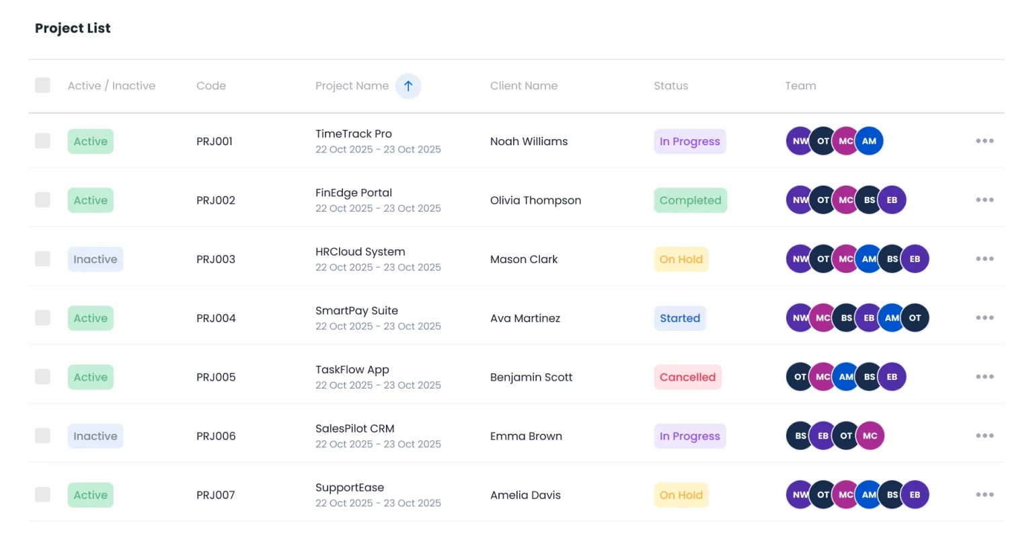Click the EB avatar in the FinEdge Portal team
1033x536 pixels.
pyautogui.click(x=892, y=200)
